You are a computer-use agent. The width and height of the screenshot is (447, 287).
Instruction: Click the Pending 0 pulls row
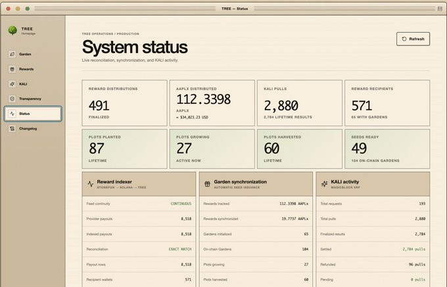coord(373,280)
